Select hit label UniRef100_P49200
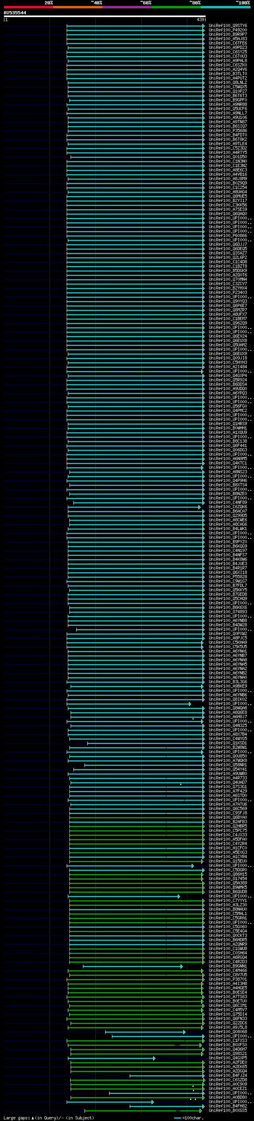The height and width of the screenshot is (1121, 254). pos(228,30)
